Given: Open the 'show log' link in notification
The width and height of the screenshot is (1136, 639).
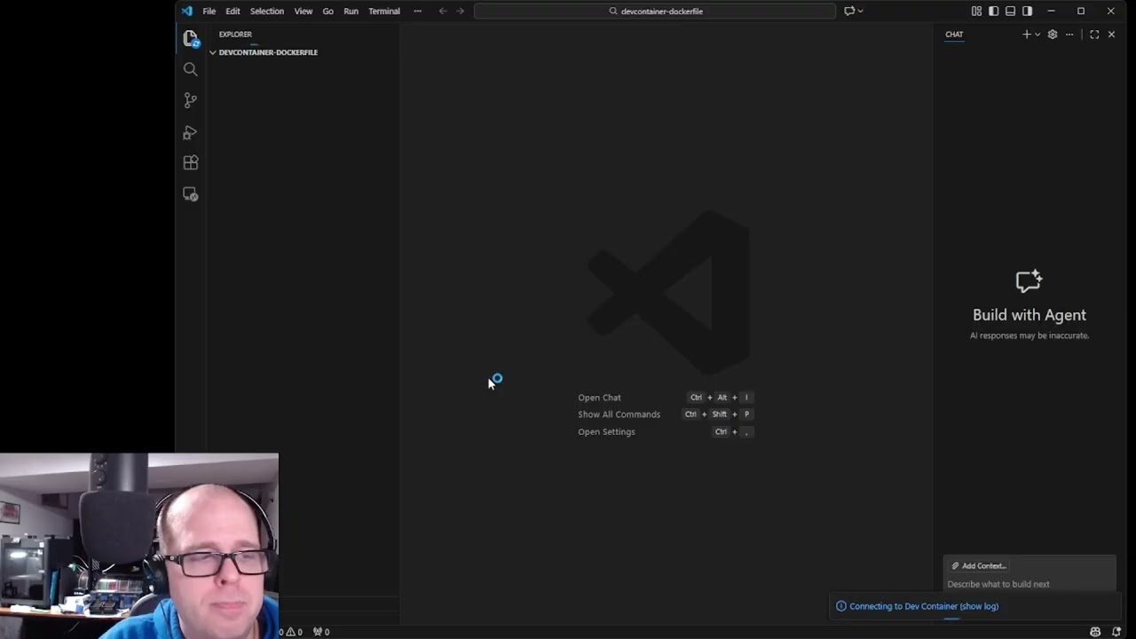Looking at the screenshot, I should [x=979, y=606].
